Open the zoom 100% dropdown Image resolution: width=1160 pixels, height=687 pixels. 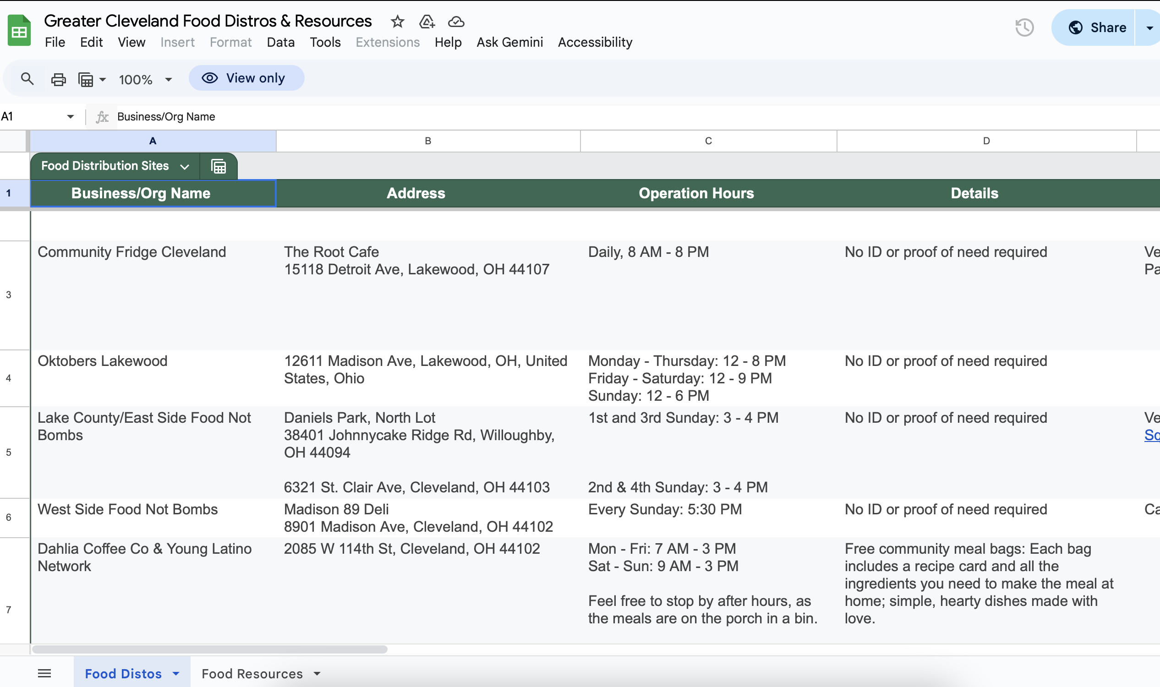click(x=145, y=80)
